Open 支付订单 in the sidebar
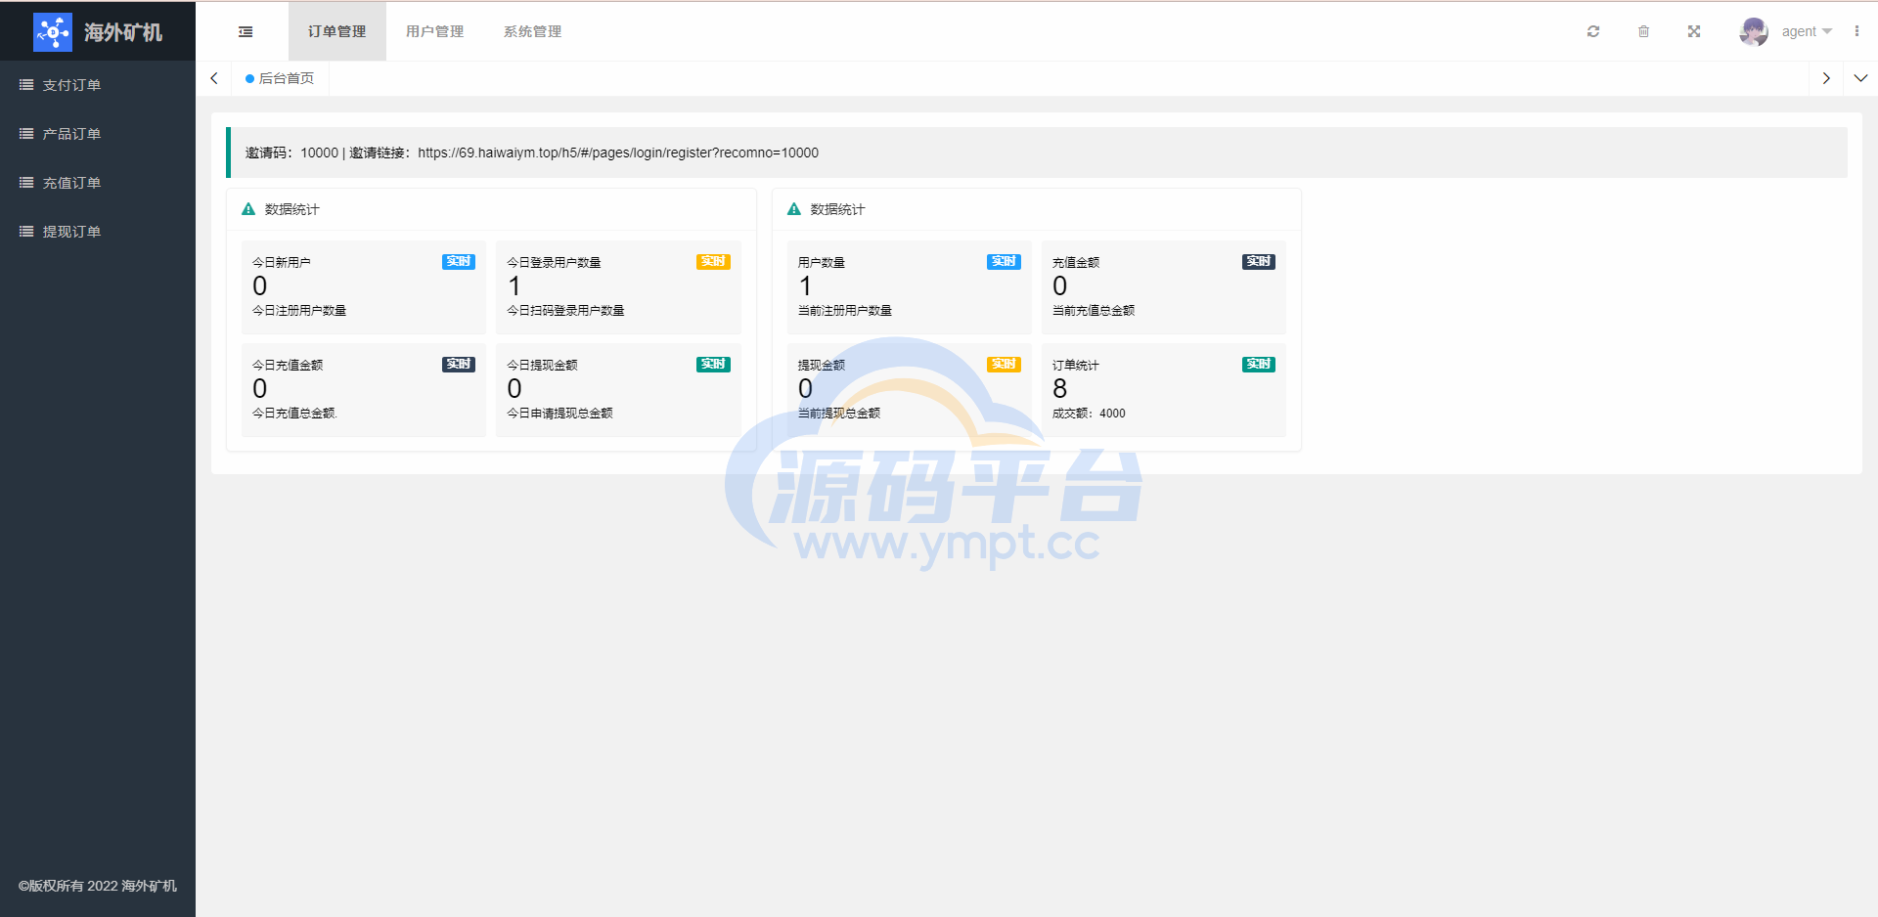 click(98, 85)
